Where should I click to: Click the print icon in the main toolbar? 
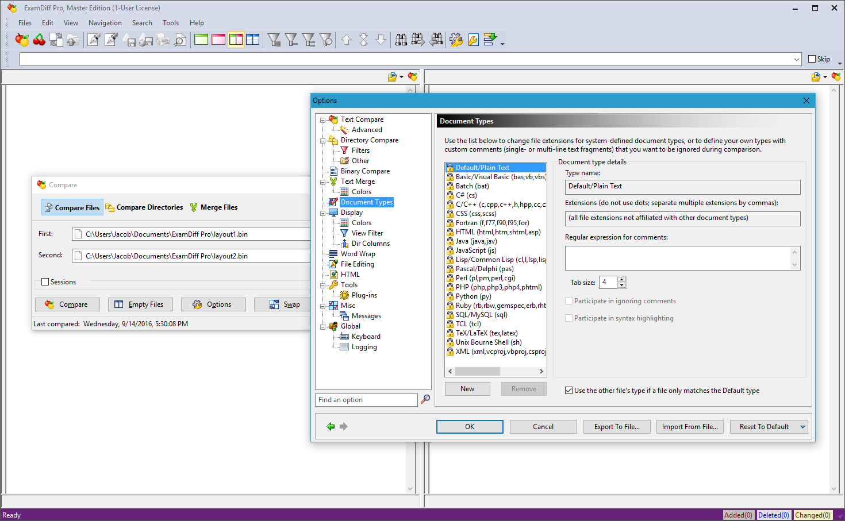tap(163, 40)
